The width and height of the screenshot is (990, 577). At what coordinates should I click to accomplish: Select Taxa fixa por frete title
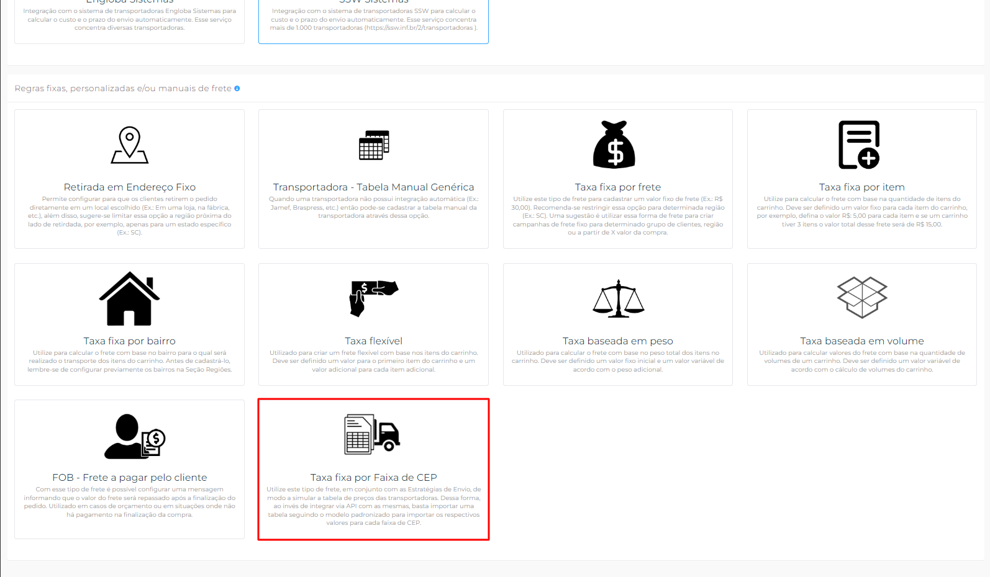[x=618, y=187]
